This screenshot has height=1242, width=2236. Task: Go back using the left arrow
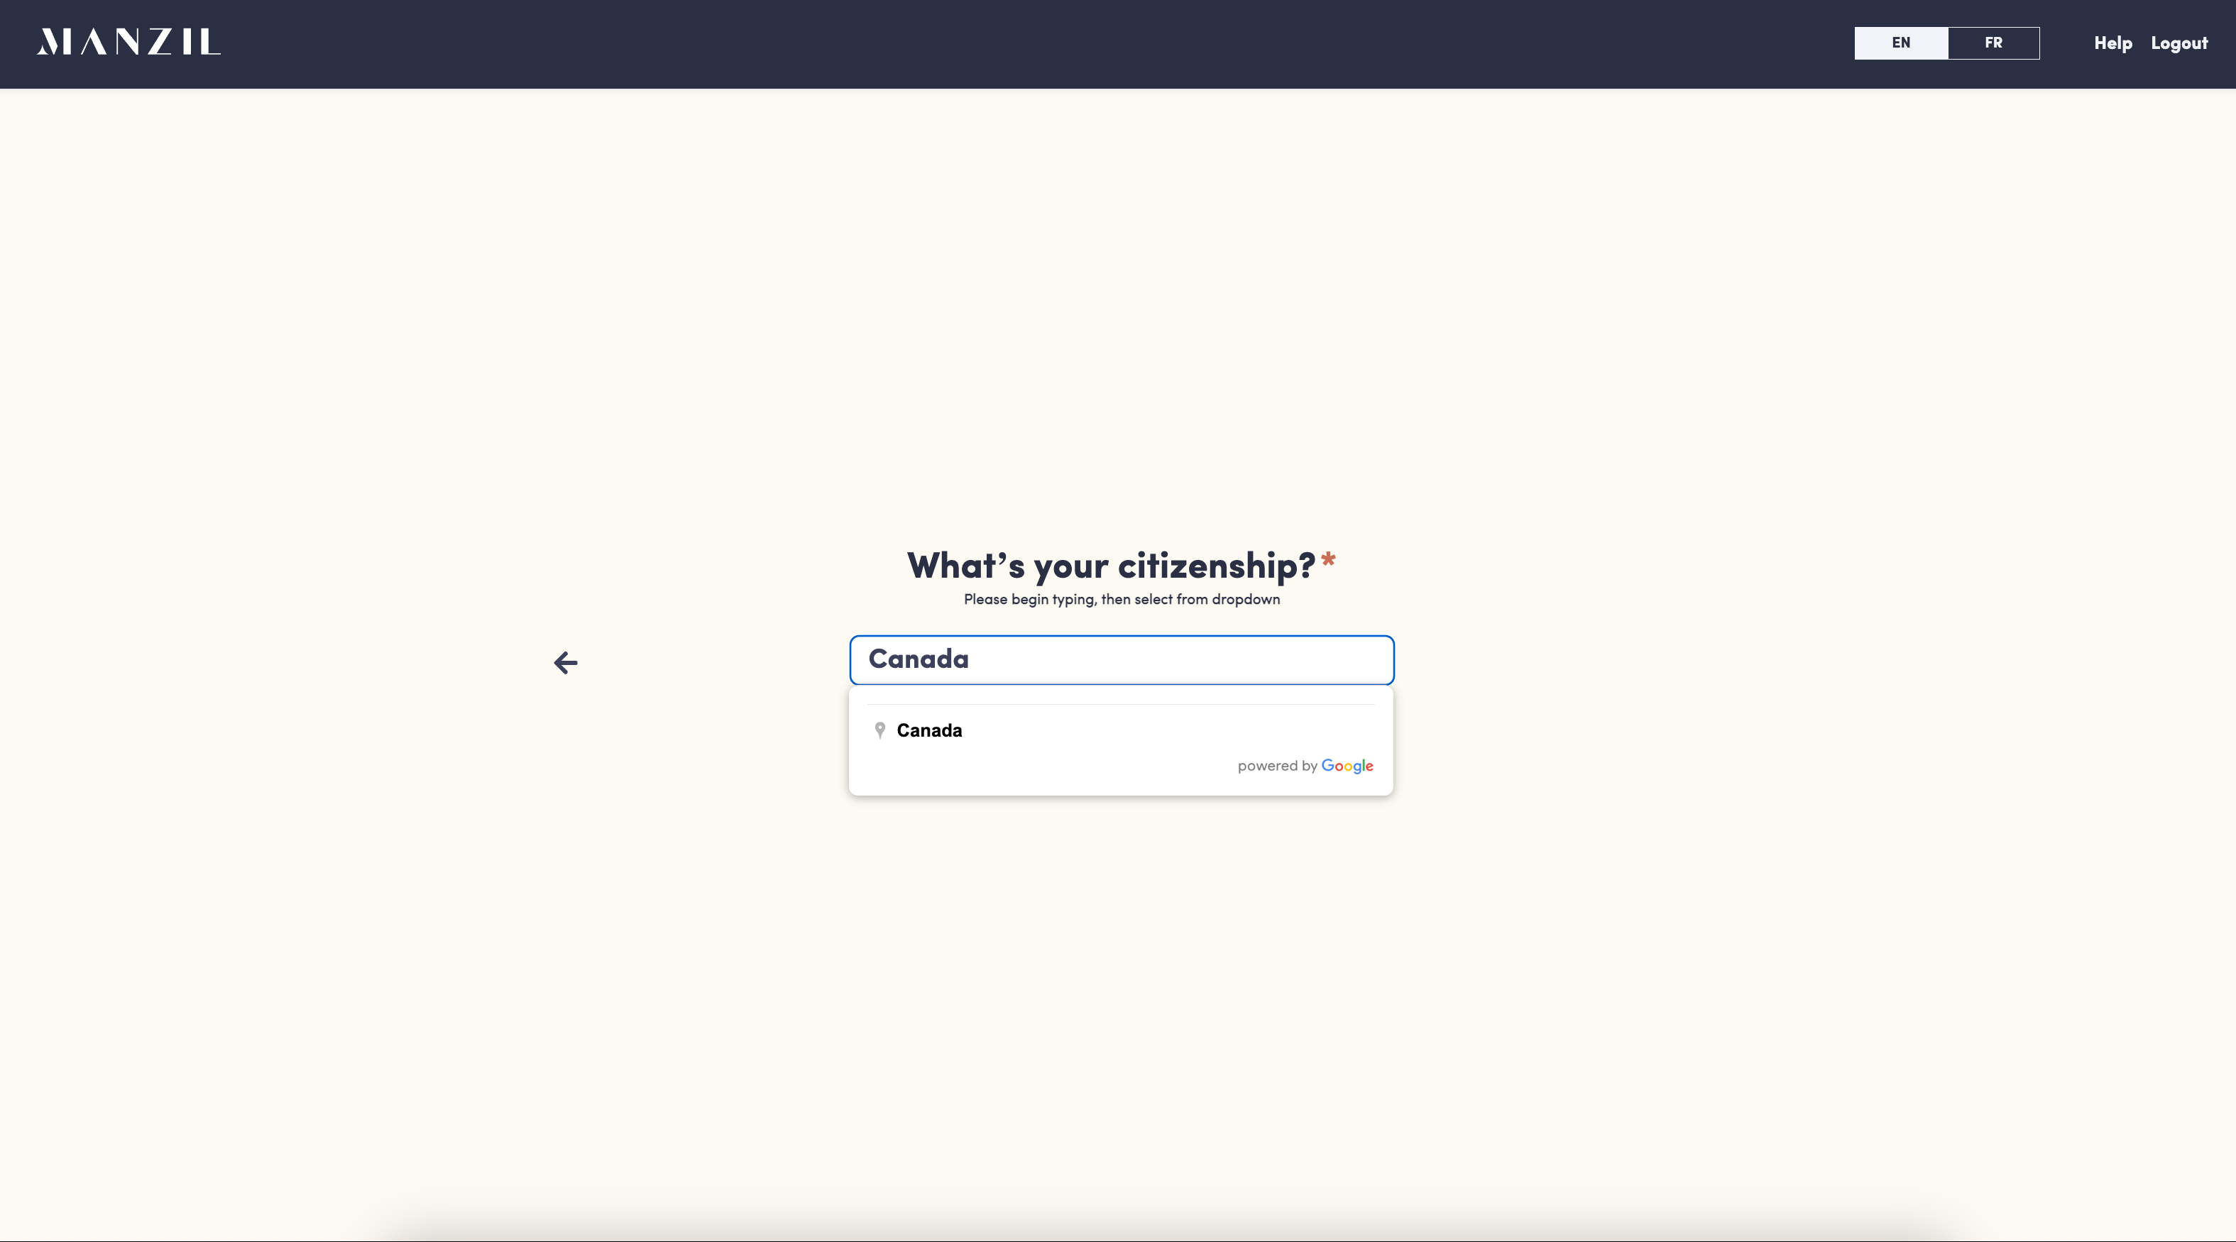pyautogui.click(x=565, y=663)
